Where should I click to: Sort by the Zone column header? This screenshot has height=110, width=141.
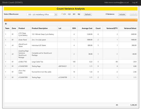(14, 28)
